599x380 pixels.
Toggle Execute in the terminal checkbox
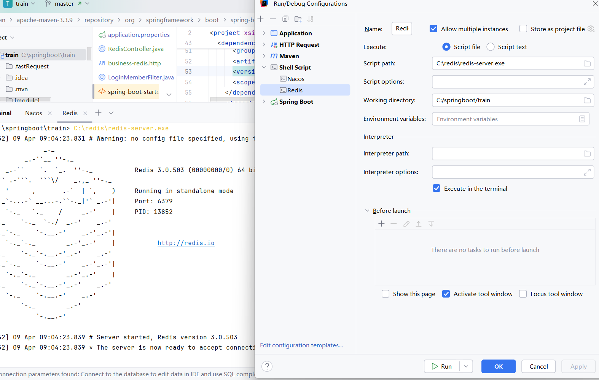point(437,188)
